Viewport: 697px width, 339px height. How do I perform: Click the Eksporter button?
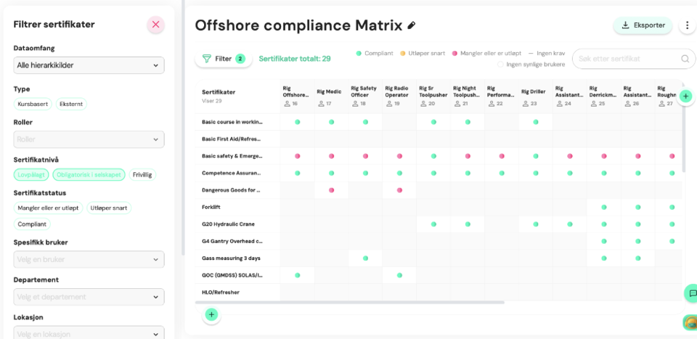pyautogui.click(x=643, y=25)
